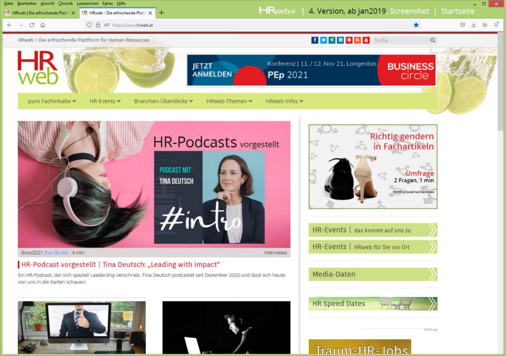The width and height of the screenshot is (506, 356).
Task: Open the Traum-HR-Jobs banner
Action: coord(360,347)
